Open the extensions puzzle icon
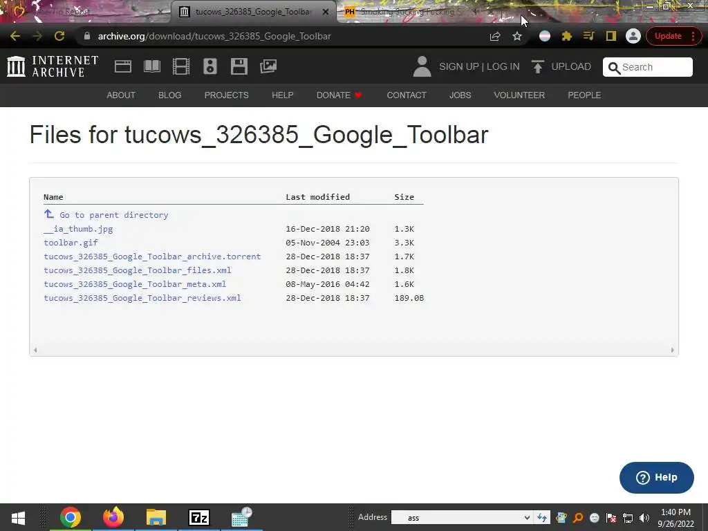Viewport: 708px width, 531px height. [567, 36]
